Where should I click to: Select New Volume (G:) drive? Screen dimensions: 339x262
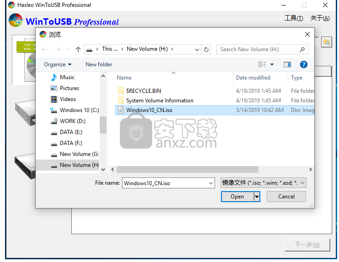click(75, 154)
